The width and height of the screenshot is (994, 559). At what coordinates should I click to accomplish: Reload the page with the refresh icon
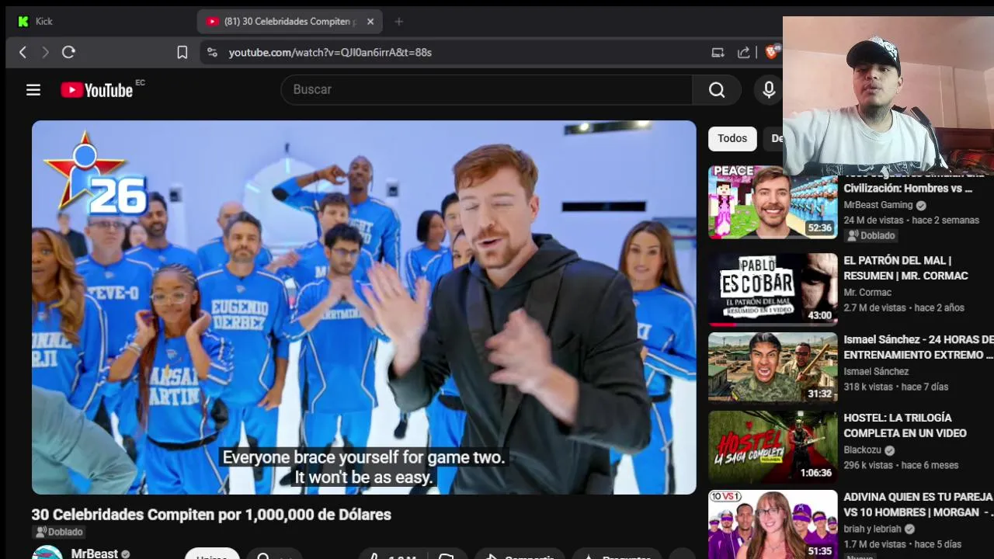pos(68,52)
